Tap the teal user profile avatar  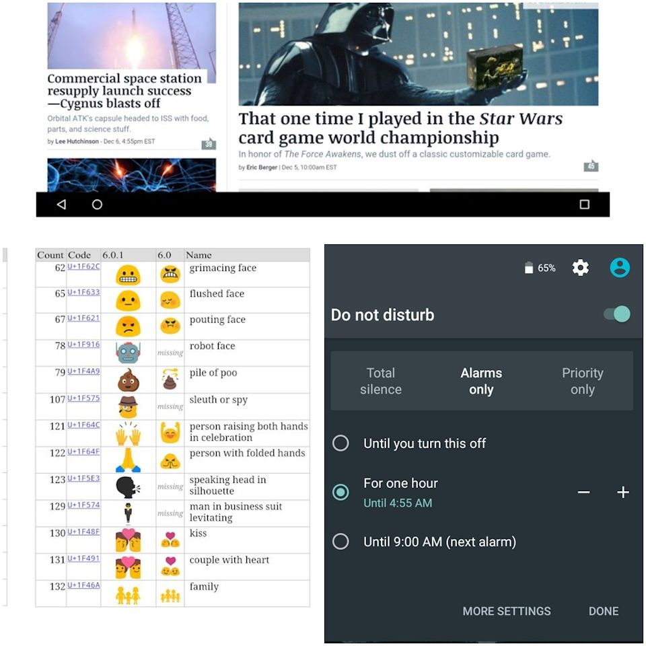coord(620,268)
